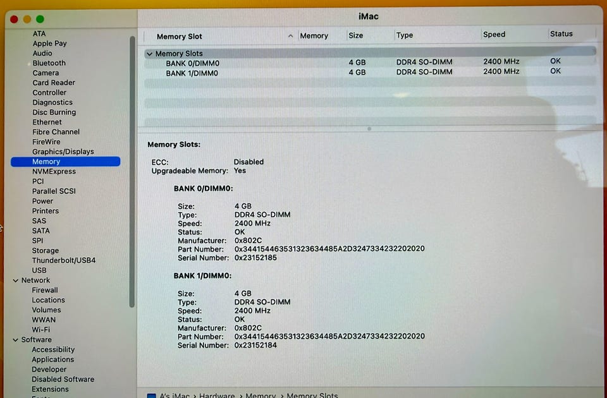This screenshot has width=607, height=398.
Task: Sort by Status column header
Action: (561, 33)
